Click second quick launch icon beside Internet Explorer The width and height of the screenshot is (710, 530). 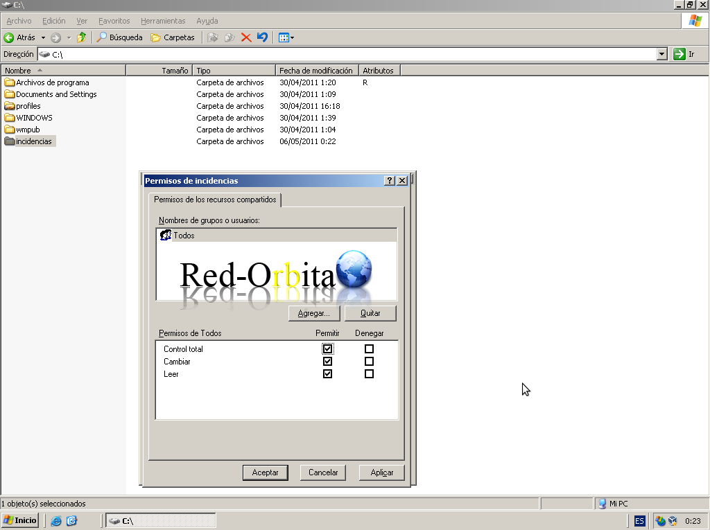(x=71, y=521)
